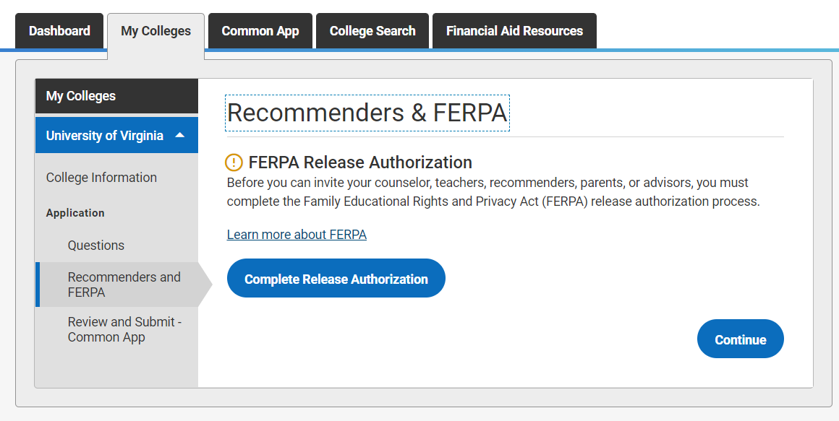Screen dimensions: 839x421
Task: Select University of Virginia college name in sidebar
Action: (104, 136)
